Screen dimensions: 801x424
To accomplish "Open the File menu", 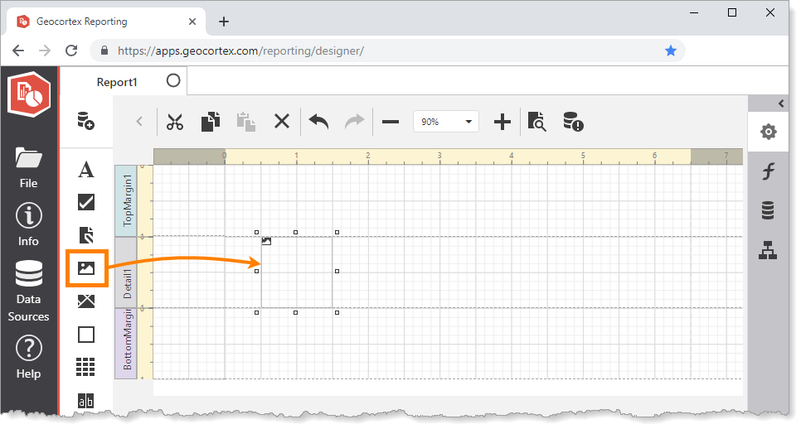I will point(28,168).
